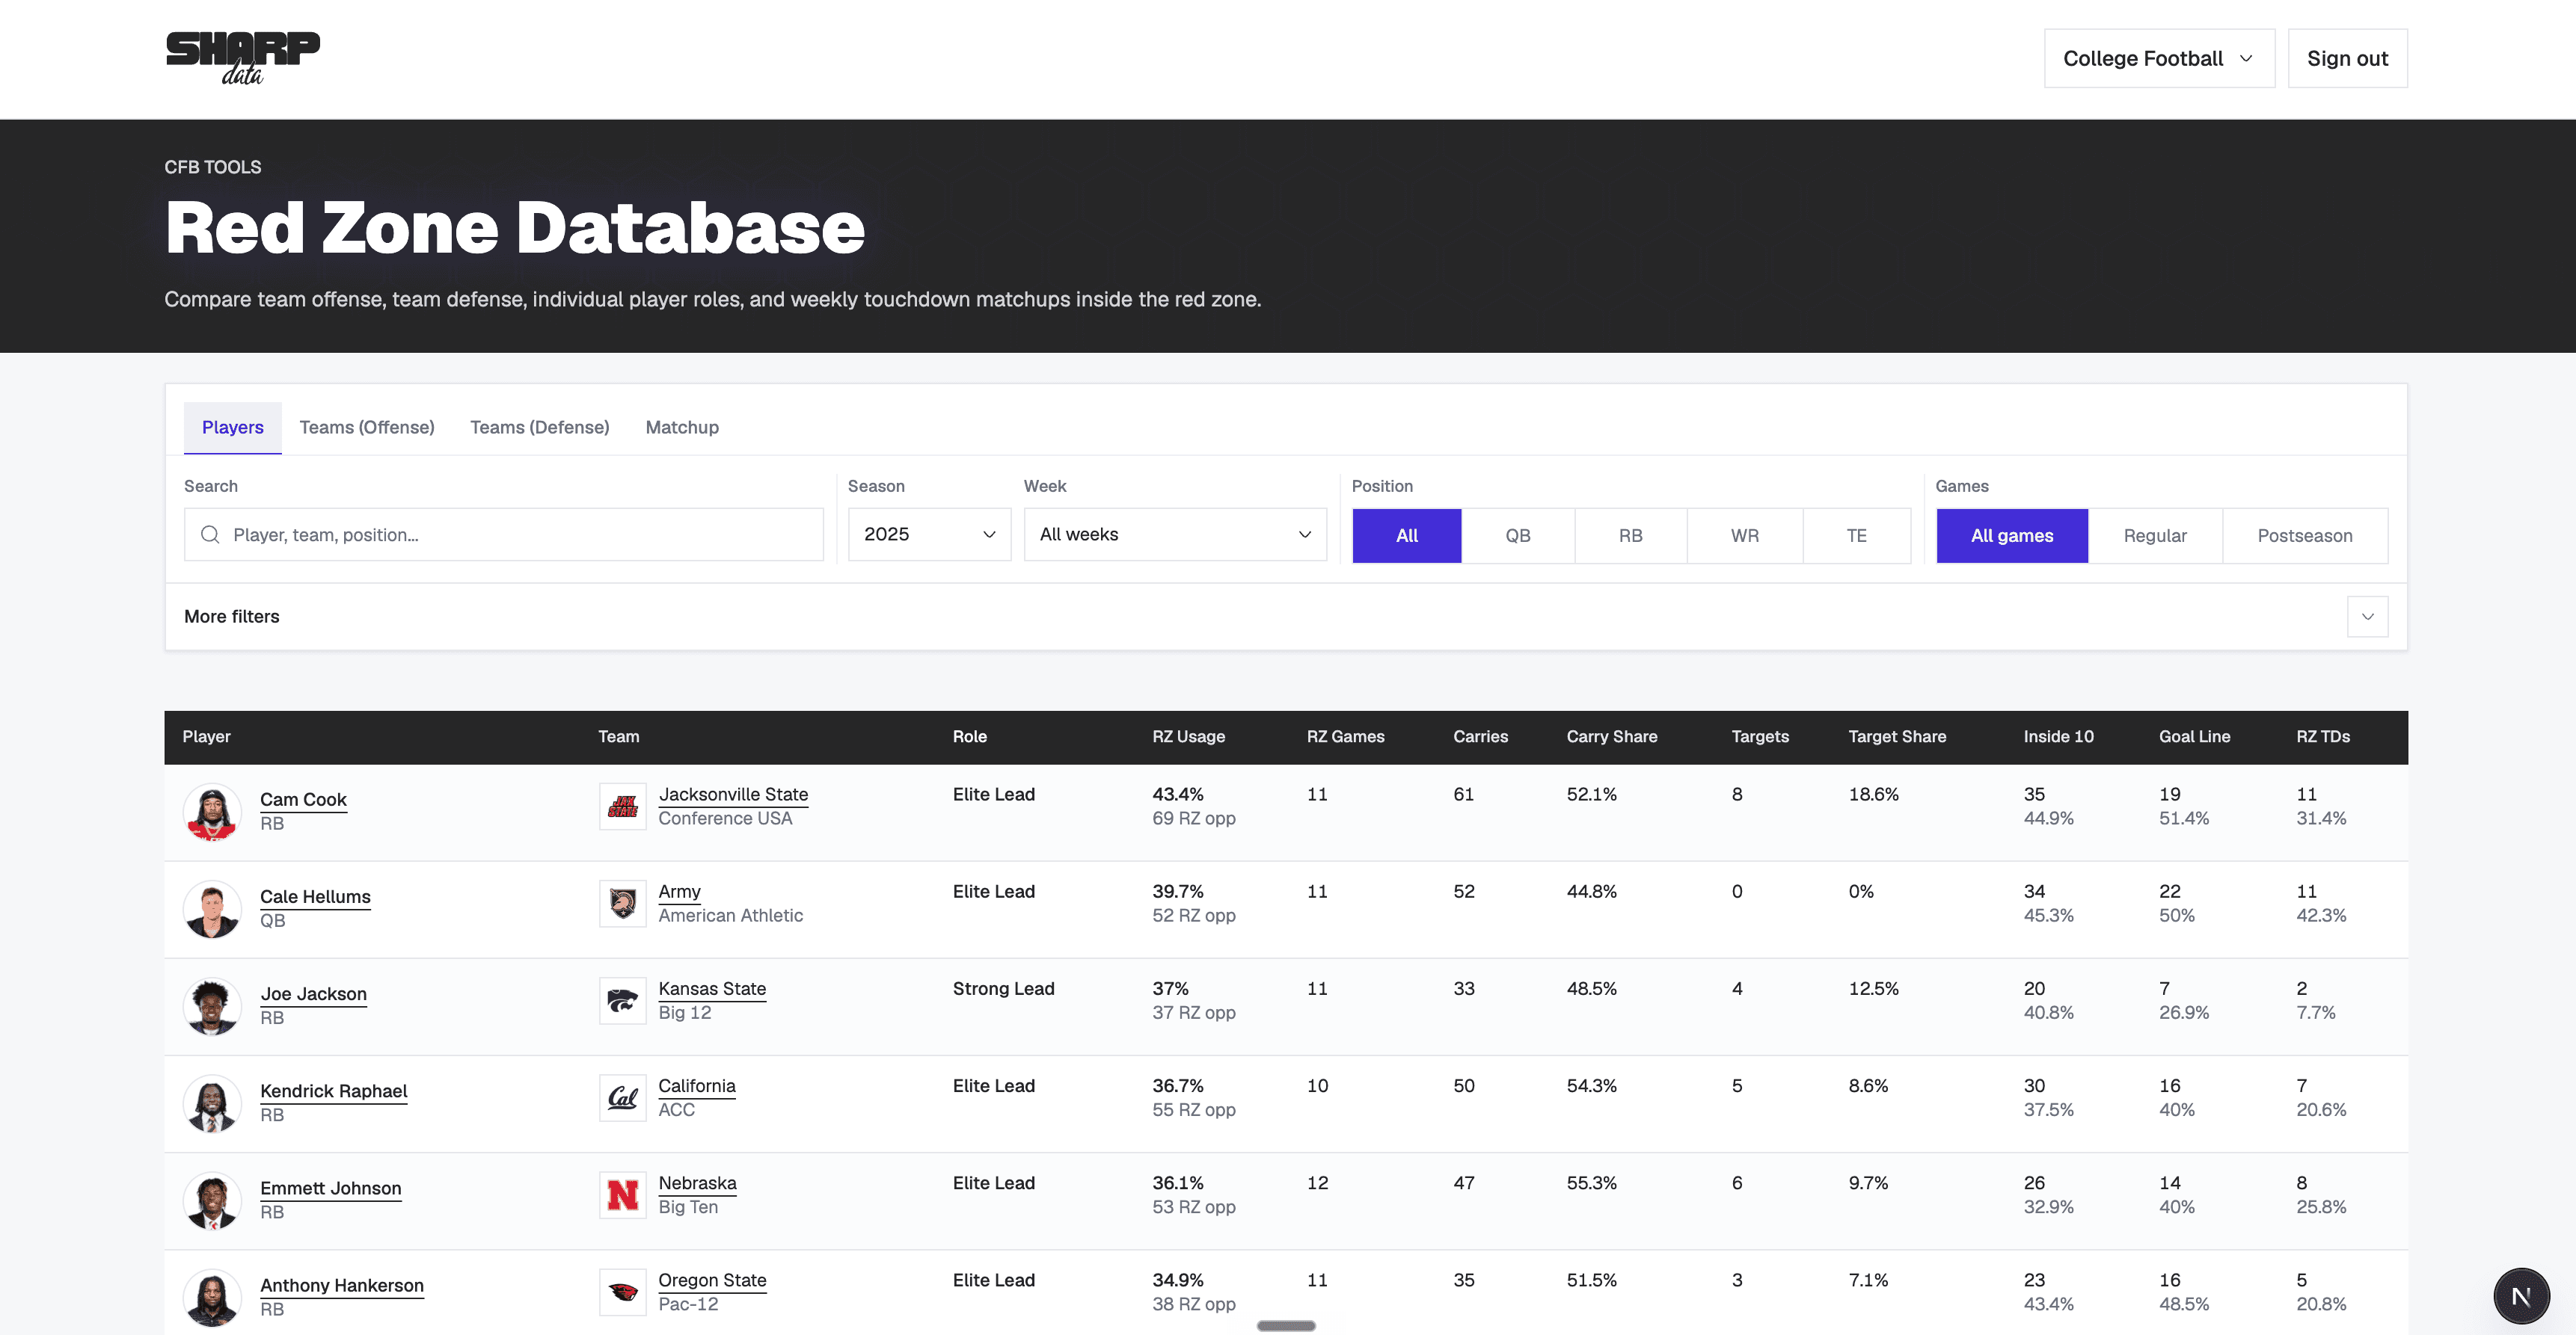Filter by RB position

tap(1631, 536)
